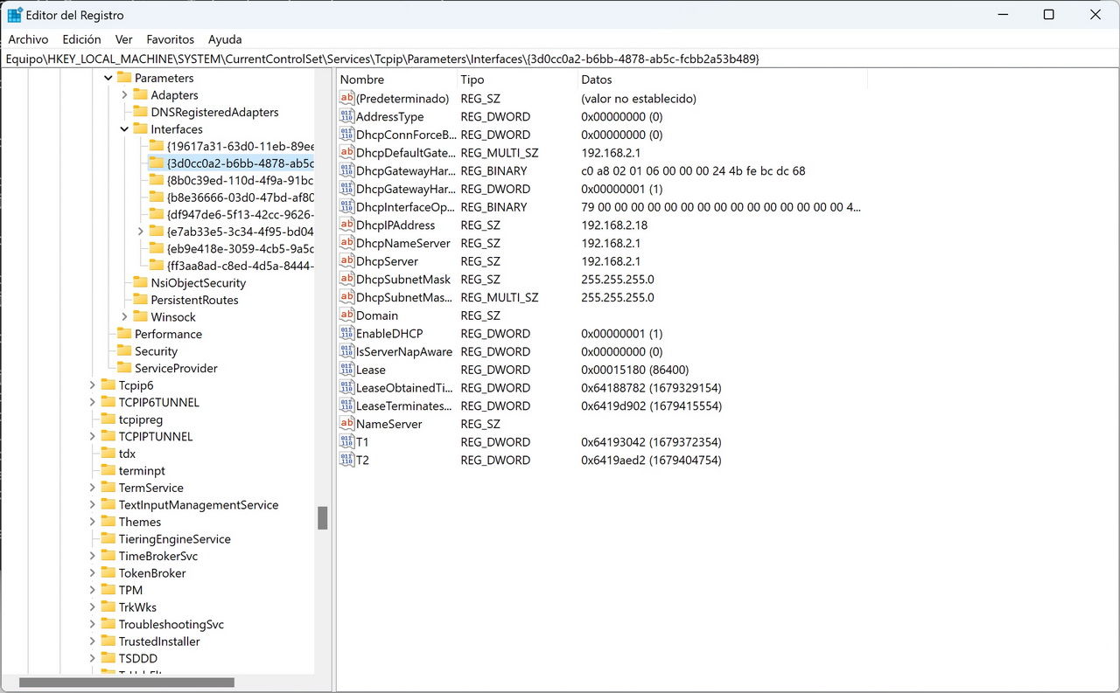Expand the Winsock tree node
Image resolution: width=1120 pixels, height=693 pixels.
(x=124, y=317)
